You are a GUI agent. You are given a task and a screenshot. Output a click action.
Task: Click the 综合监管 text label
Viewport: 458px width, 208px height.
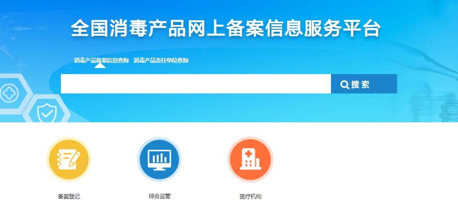coord(159,196)
